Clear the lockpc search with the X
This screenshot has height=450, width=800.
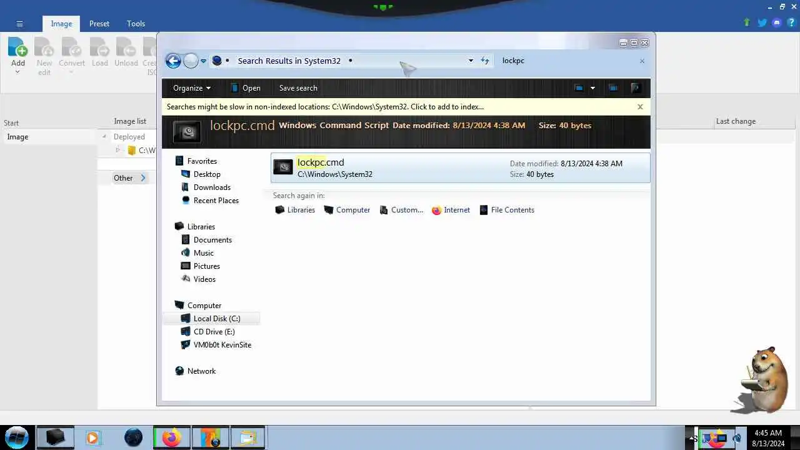(642, 61)
